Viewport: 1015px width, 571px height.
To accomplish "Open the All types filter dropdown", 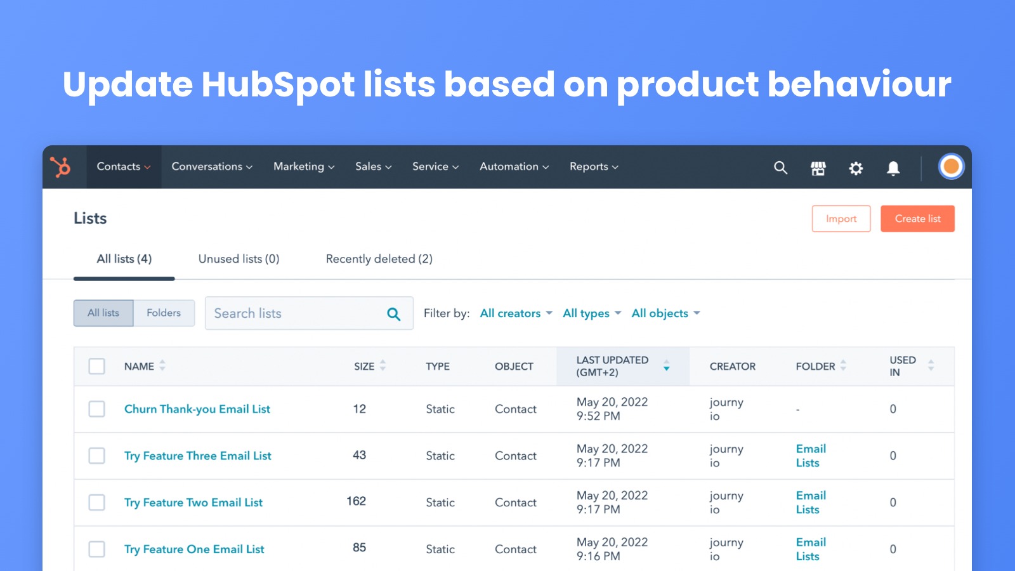I will click(591, 313).
